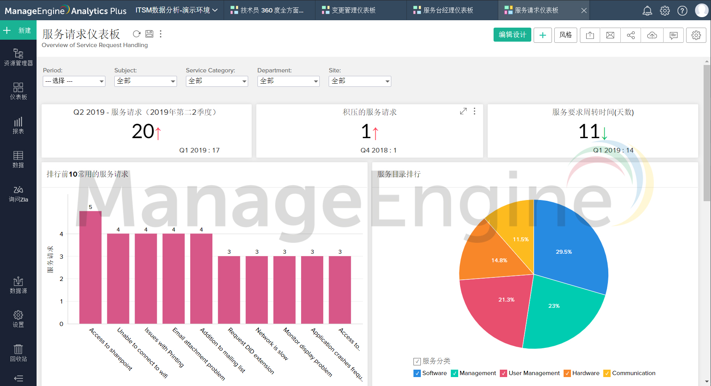Email the dashboard using the envelope icon
Screen dimensions: 711x386
610,35
